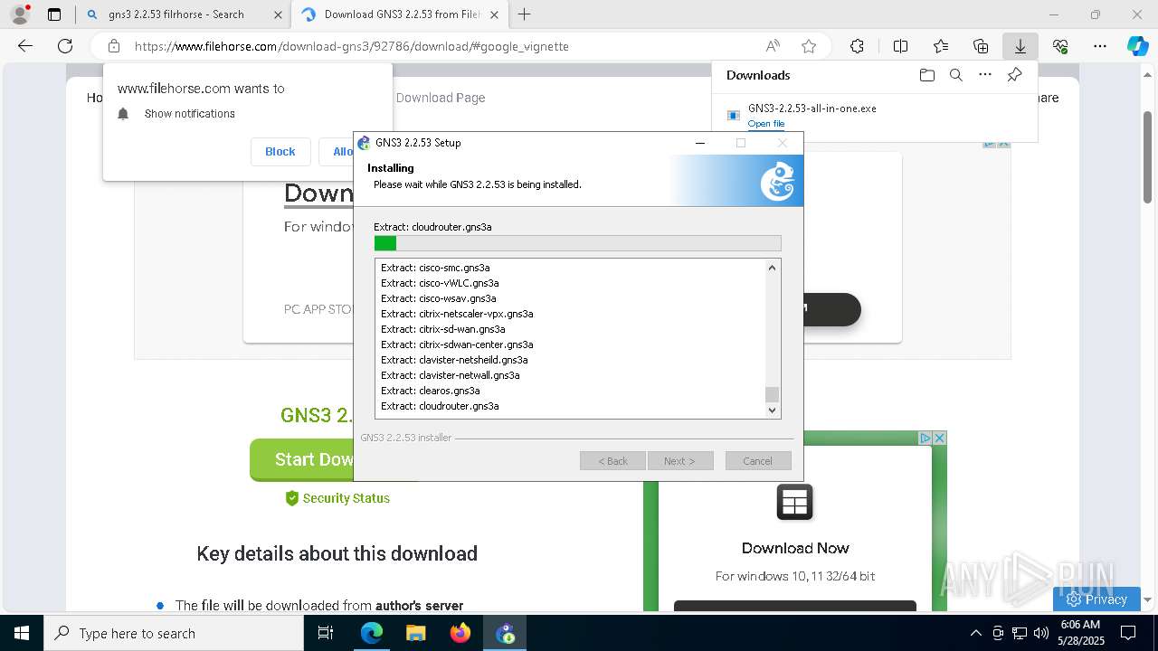Select log line clavister-netwall.gns3a

click(450, 375)
